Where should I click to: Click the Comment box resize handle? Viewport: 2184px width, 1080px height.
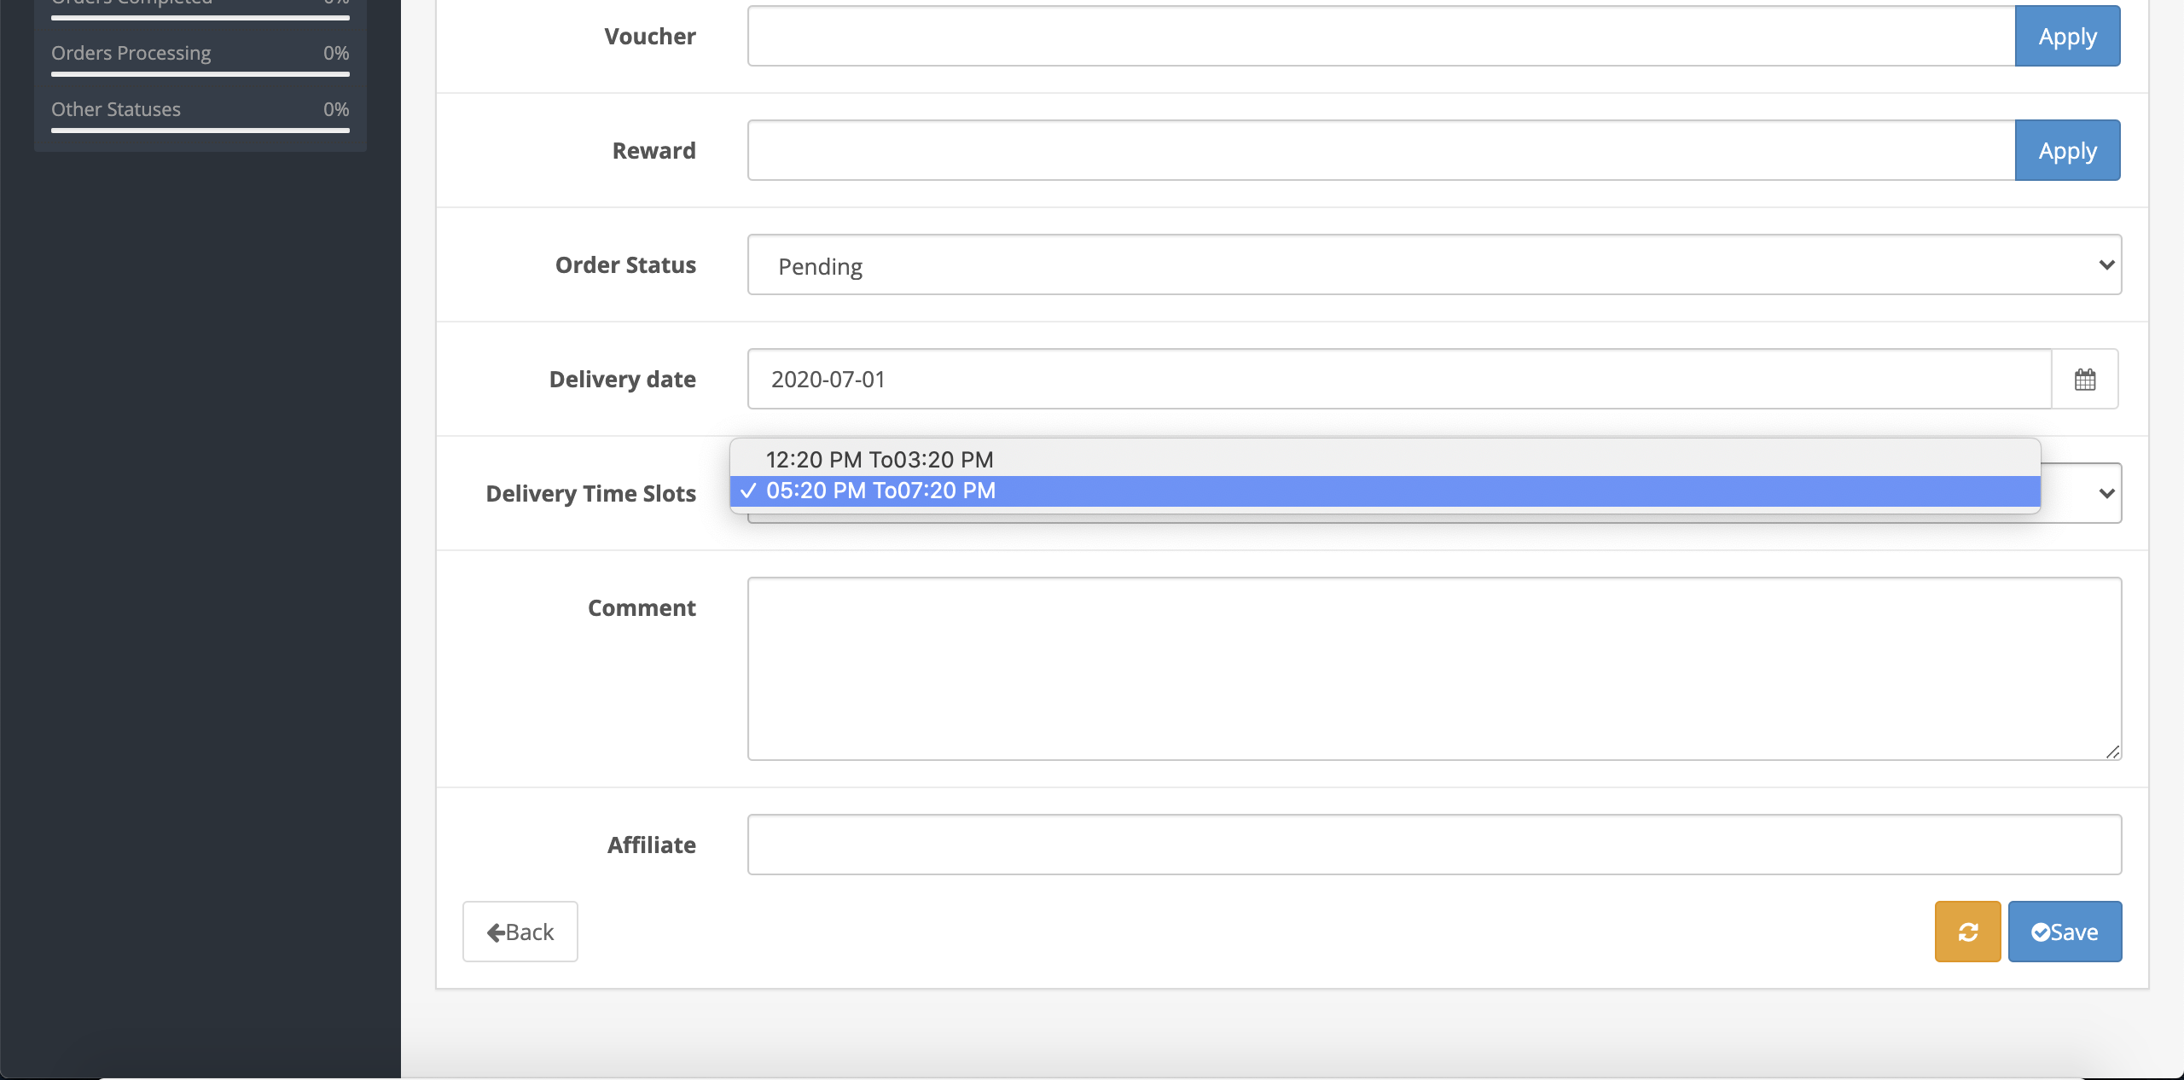2112,752
